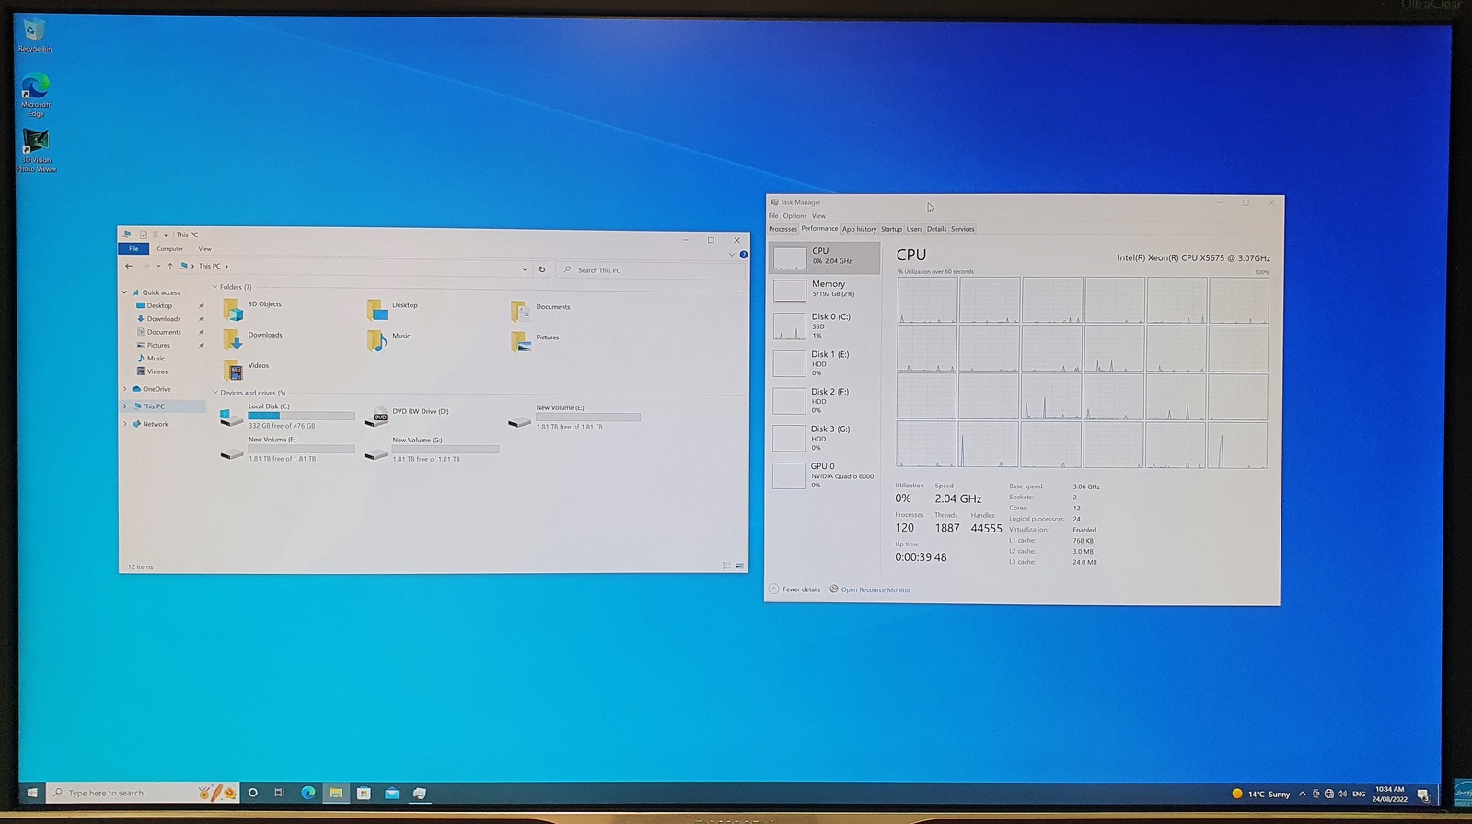Switch File Explorer to the large icons view

click(x=739, y=566)
